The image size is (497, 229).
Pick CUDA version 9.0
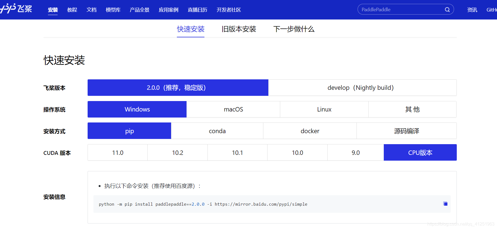tap(356, 153)
